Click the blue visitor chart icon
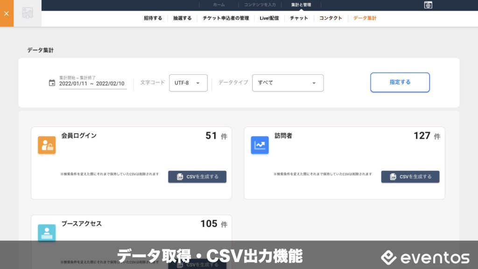 260,145
